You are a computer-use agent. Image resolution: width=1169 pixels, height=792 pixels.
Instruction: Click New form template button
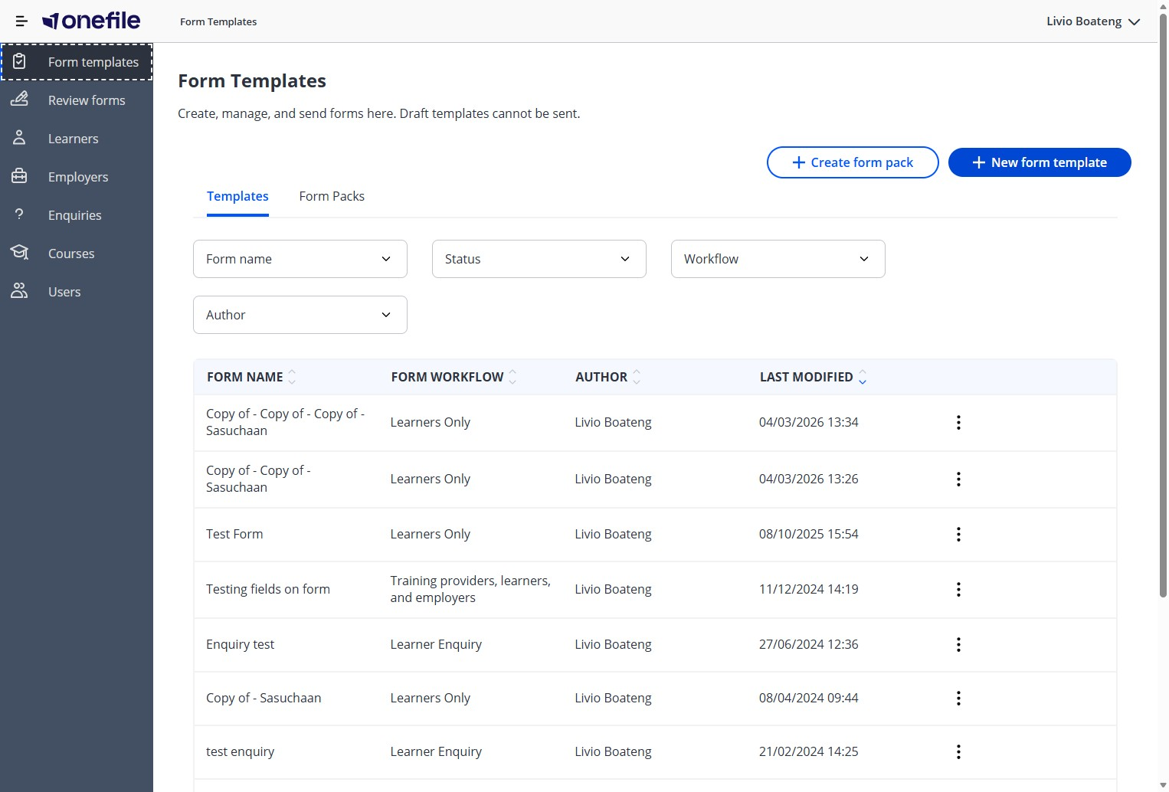(1039, 162)
